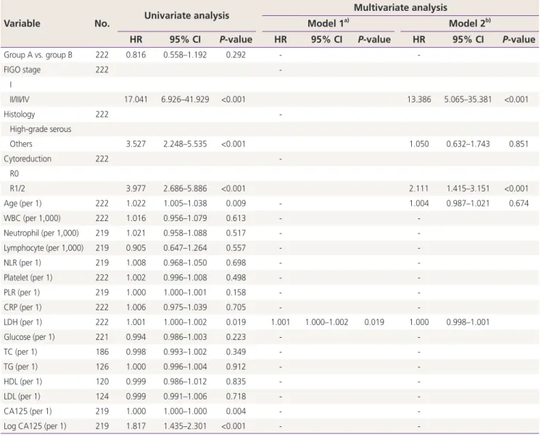Click the No. value 124 in LDL row
This screenshot has width=541, height=435.
102,396
